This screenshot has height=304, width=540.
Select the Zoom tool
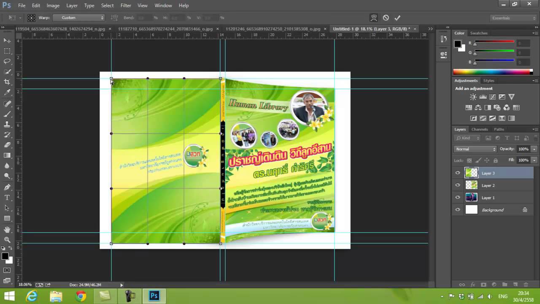point(7,240)
